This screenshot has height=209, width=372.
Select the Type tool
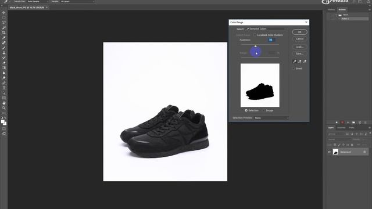pyautogui.click(x=4, y=88)
